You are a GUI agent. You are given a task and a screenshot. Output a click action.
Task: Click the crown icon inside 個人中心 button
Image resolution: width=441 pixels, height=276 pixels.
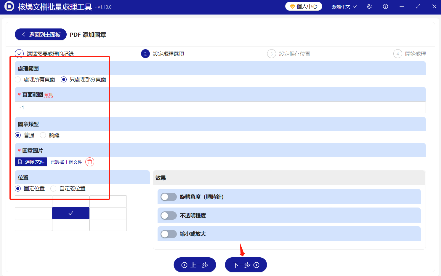click(x=293, y=6)
